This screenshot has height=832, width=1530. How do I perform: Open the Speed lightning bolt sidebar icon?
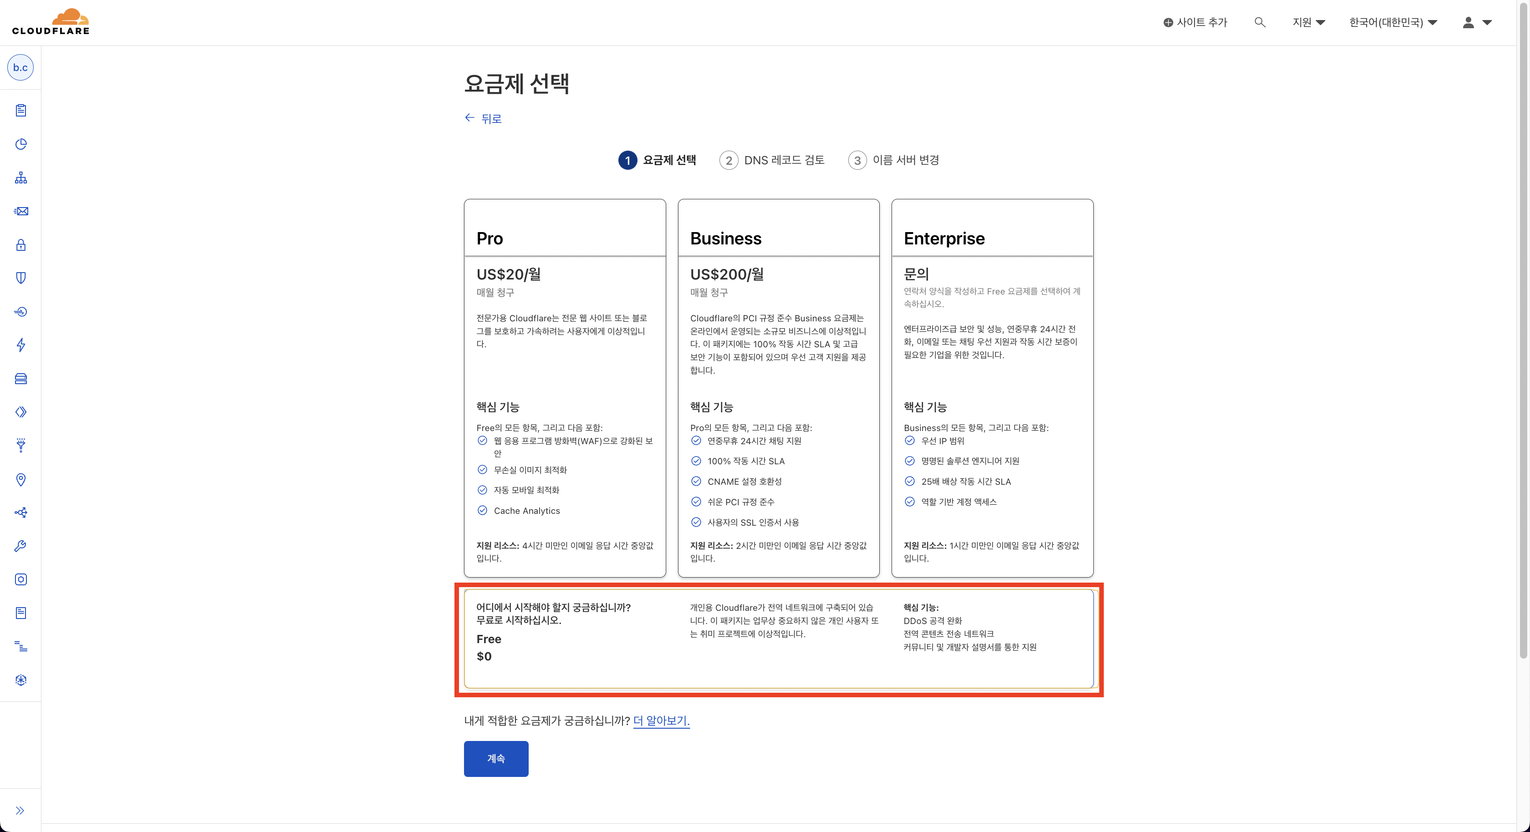(x=21, y=345)
